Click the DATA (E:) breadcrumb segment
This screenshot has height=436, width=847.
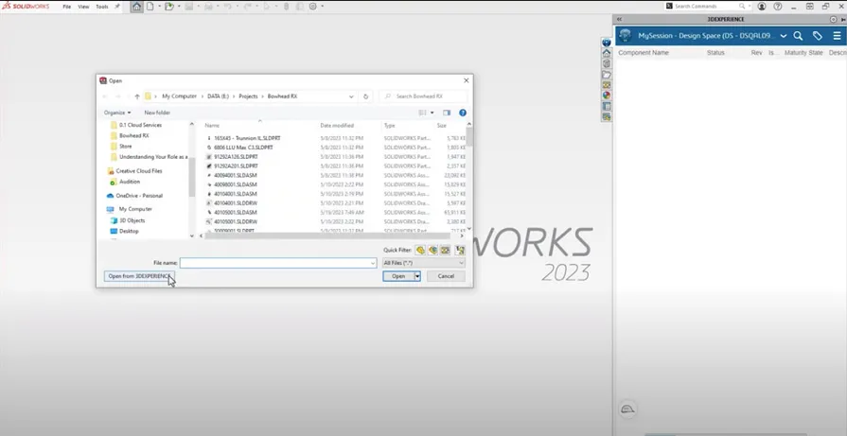coord(219,96)
